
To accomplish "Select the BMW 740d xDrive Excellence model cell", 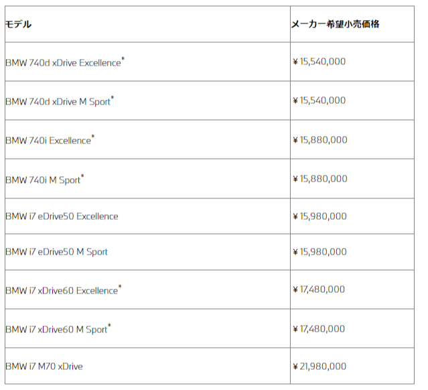I will pos(65,62).
